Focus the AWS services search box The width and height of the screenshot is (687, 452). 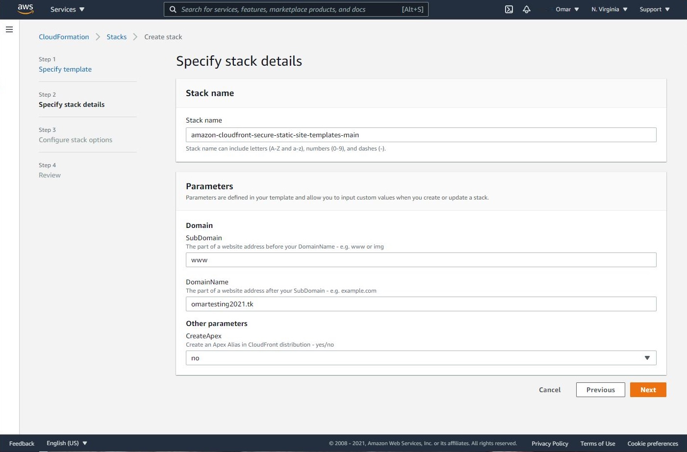pyautogui.click(x=296, y=9)
